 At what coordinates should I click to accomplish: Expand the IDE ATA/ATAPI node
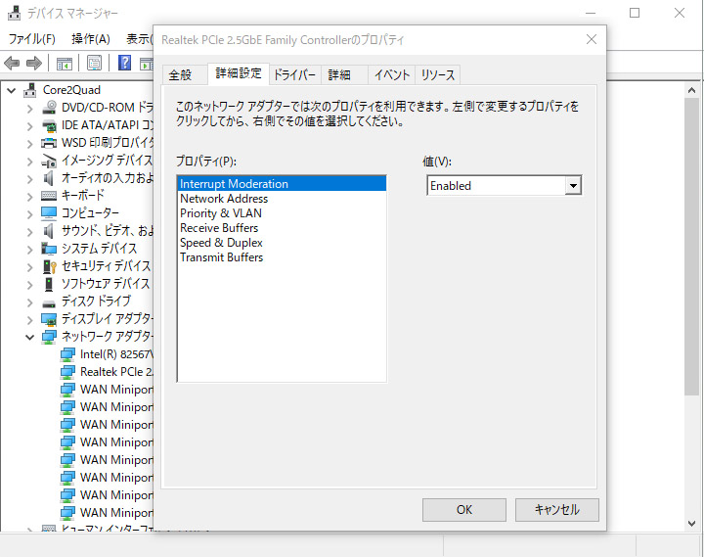click(30, 126)
